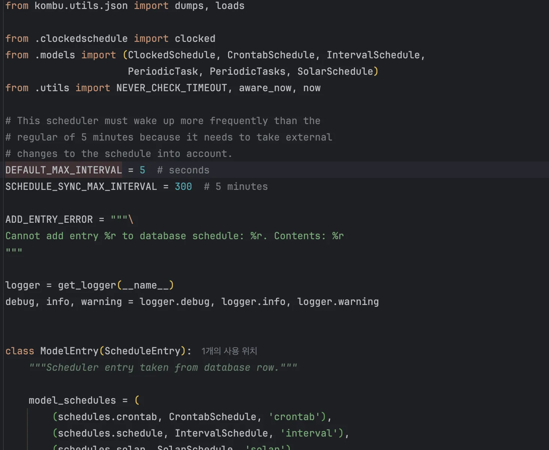Screen dimensions: 549x450
Task: Click CrontabSchedule in the .models import
Action: pyautogui.click(x=271, y=55)
